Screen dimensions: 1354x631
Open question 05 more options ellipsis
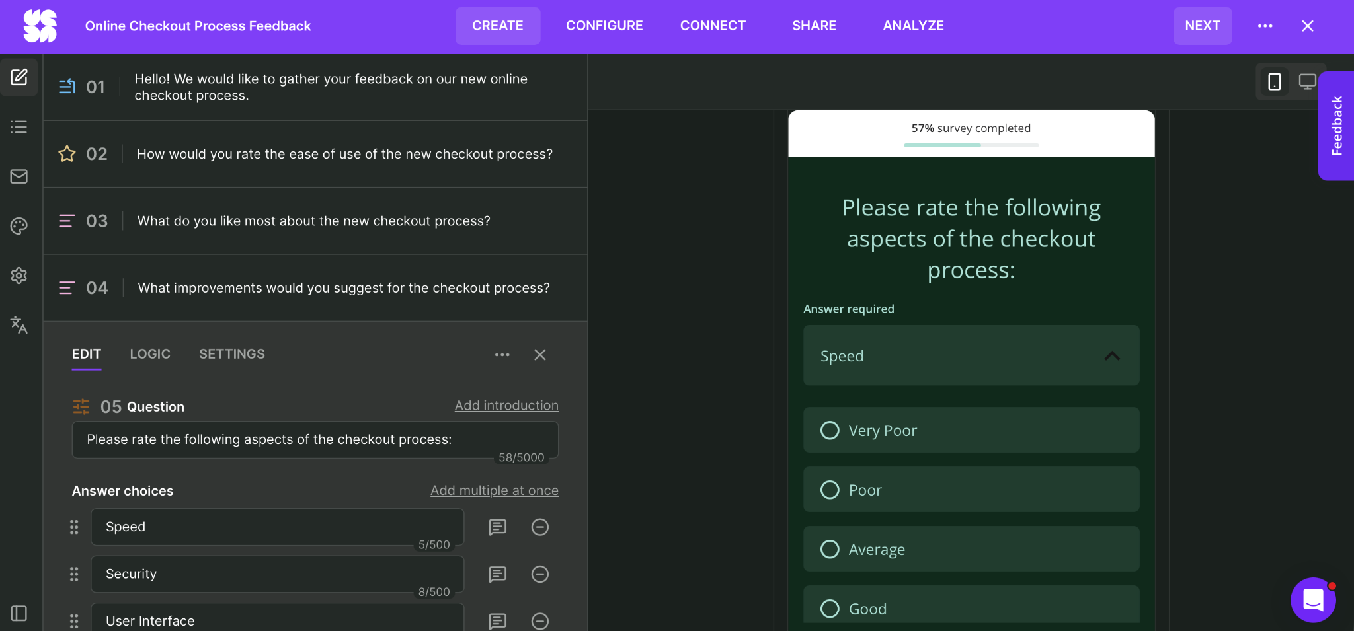tap(502, 355)
